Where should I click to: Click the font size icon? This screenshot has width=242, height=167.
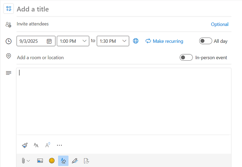[x=47, y=145]
